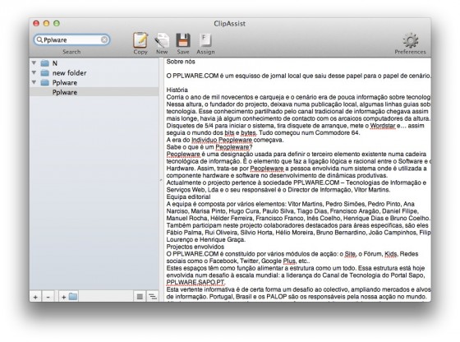
Task: Collapse the Pplware folder disclosure triangle
Action: [34, 82]
